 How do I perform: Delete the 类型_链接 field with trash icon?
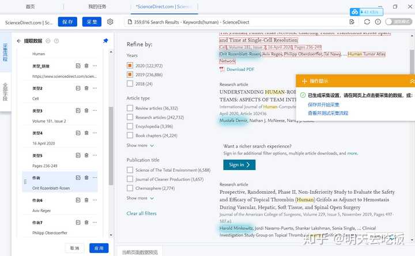[86, 66]
